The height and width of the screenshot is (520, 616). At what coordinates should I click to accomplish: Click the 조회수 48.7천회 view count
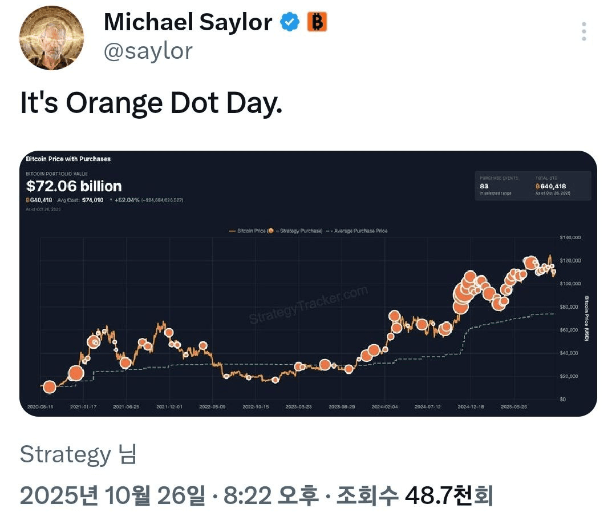[414, 495]
